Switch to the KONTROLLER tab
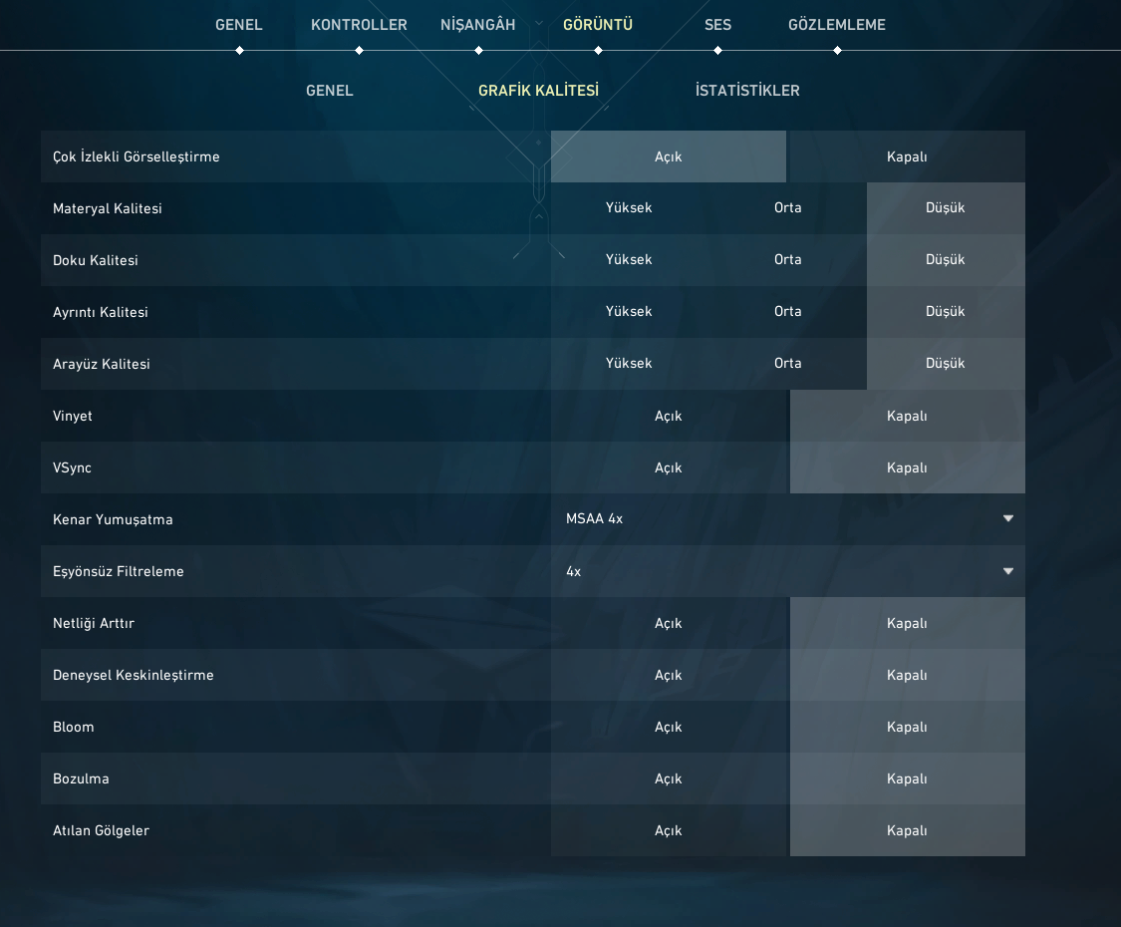This screenshot has width=1121, height=927. [x=359, y=25]
